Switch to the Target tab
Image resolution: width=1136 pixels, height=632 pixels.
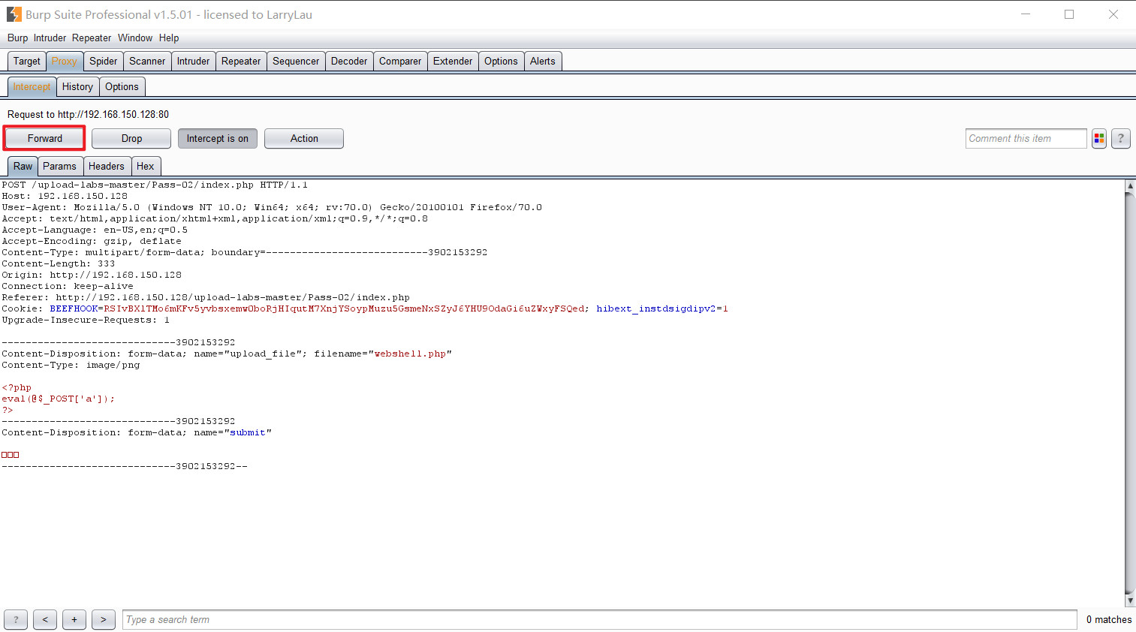pos(27,62)
